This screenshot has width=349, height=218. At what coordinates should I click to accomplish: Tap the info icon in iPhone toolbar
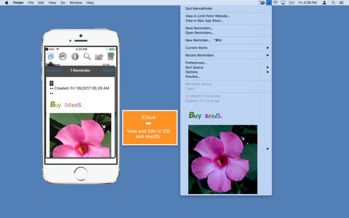click(75, 57)
